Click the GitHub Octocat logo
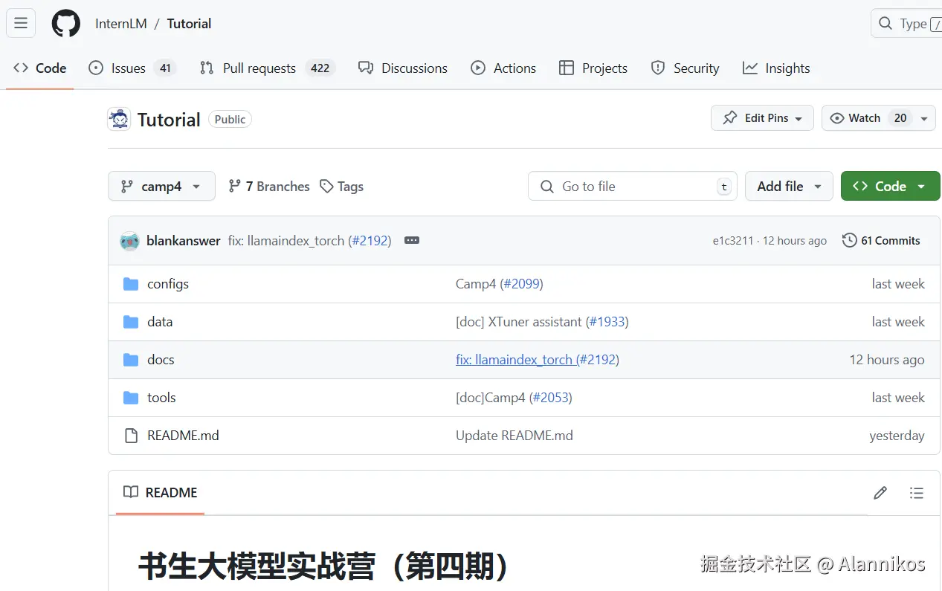942x591 pixels. pos(65,23)
